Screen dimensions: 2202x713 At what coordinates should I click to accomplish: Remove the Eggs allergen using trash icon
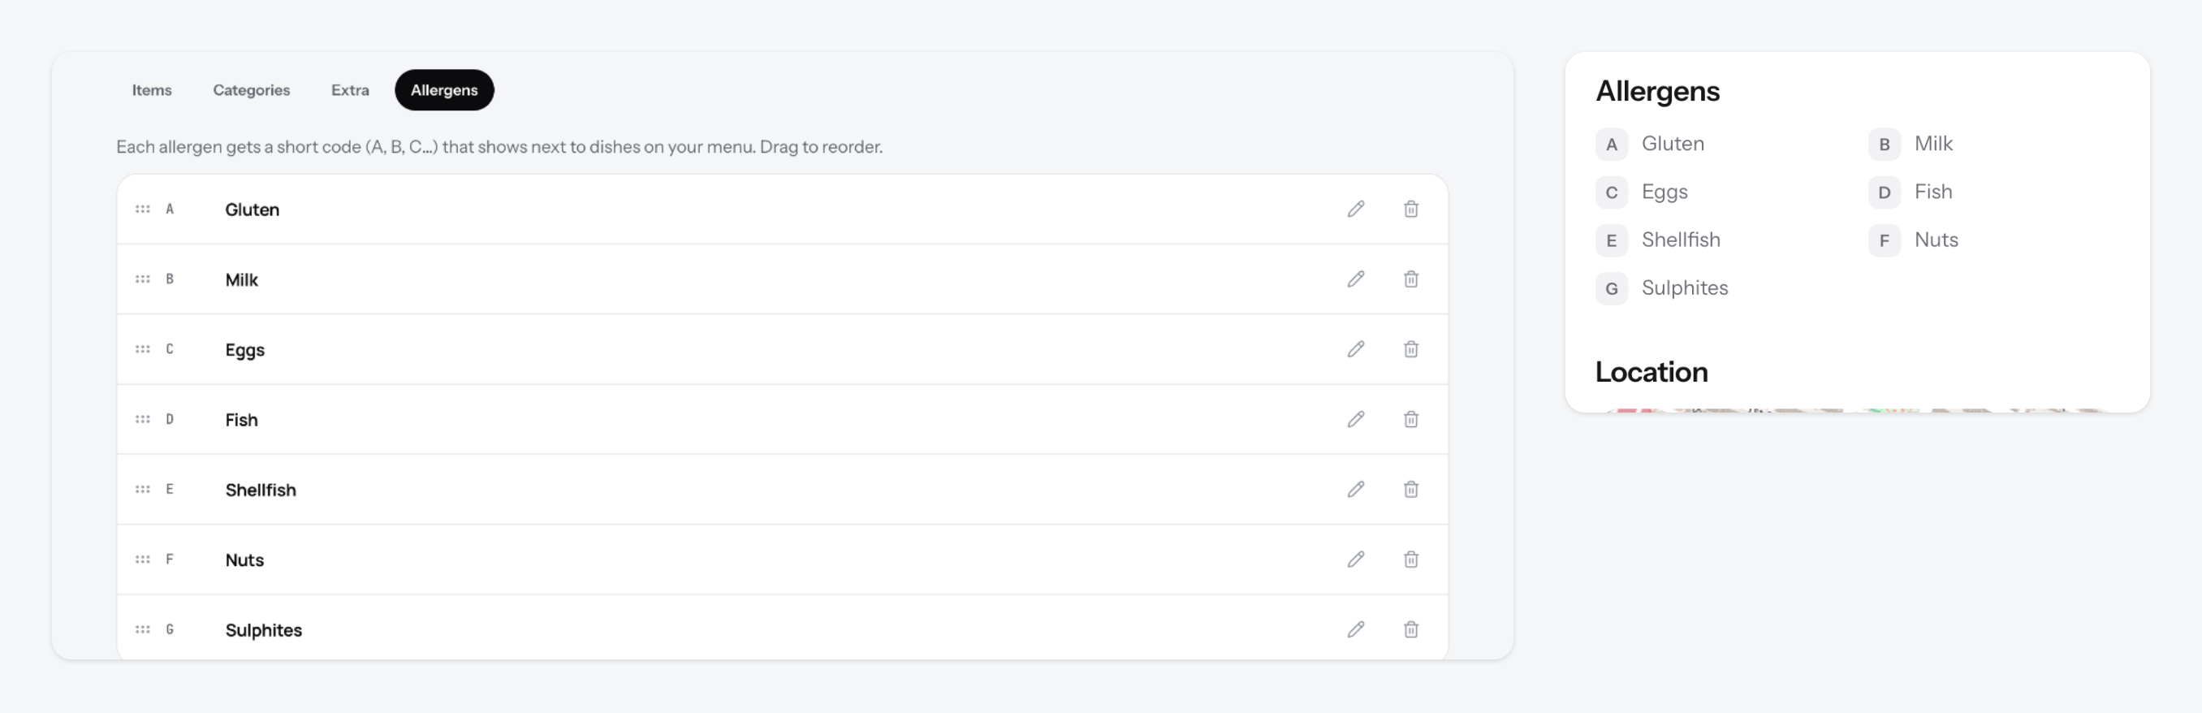coord(1410,350)
